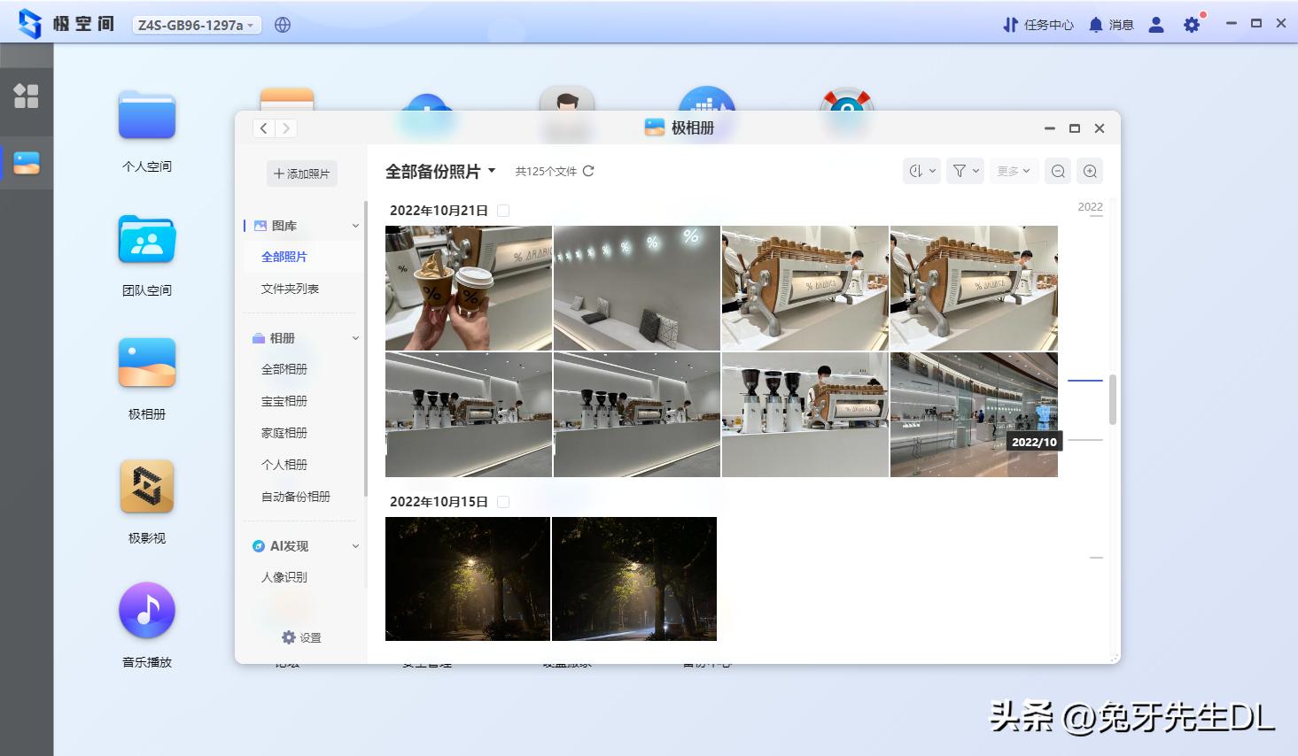The height and width of the screenshot is (756, 1298).
Task: Click the settings gear in top bar
Action: pos(1192,25)
